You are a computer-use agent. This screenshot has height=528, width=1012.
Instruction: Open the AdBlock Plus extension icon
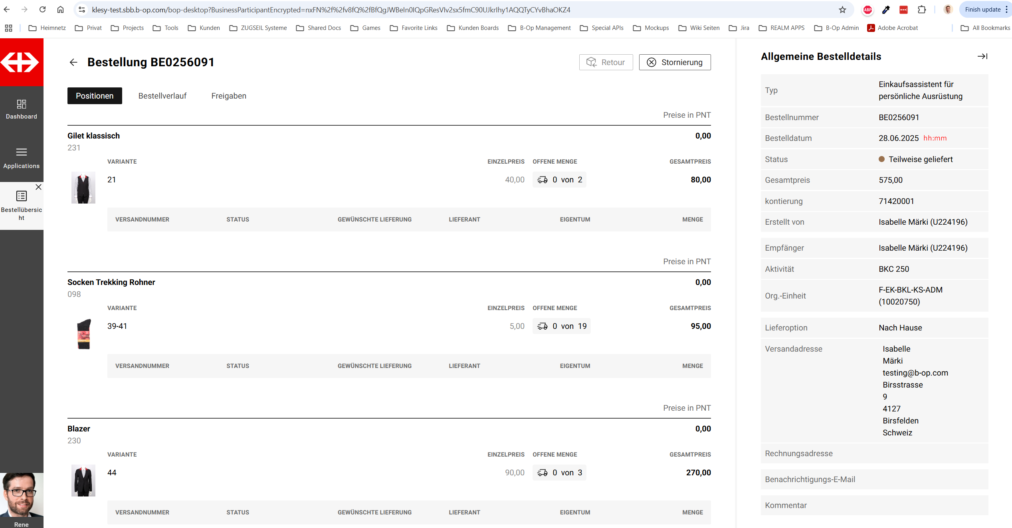tap(867, 10)
